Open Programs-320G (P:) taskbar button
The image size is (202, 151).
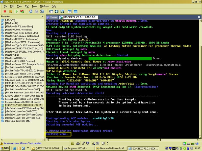point(79,148)
